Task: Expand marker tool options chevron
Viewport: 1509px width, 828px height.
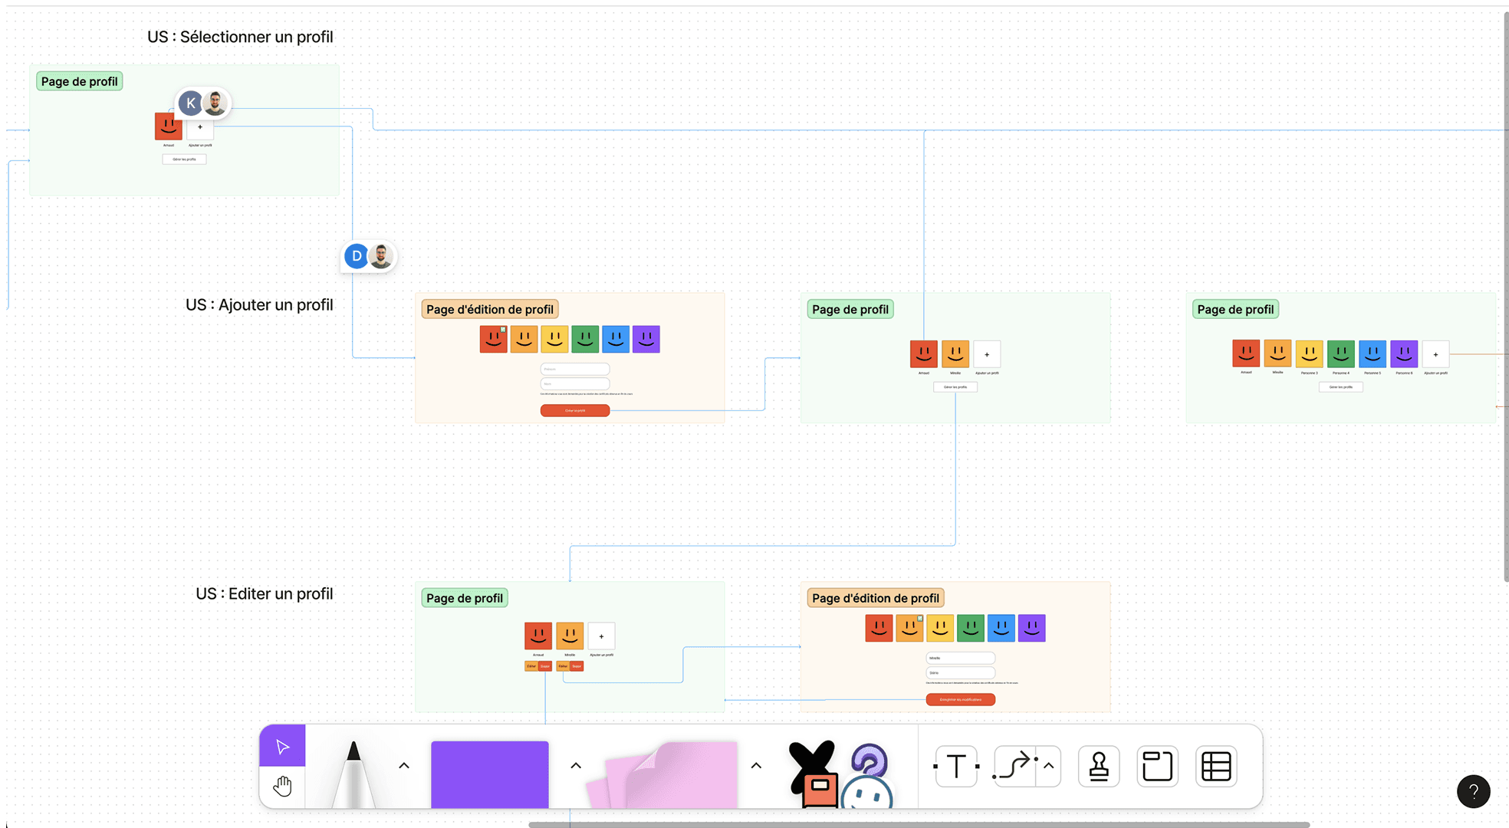Action: [404, 766]
